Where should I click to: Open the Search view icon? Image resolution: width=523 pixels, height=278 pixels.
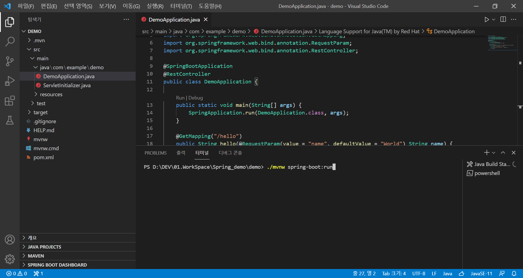coord(10,41)
